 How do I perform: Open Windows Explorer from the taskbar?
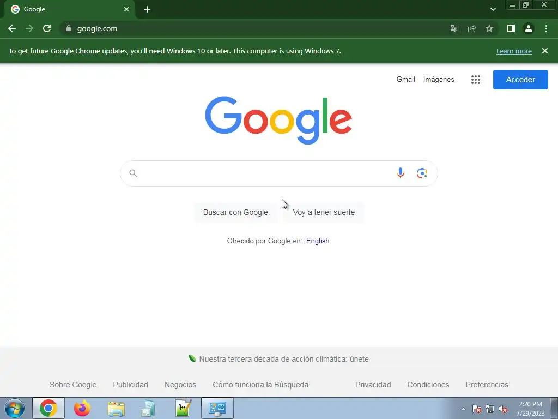pyautogui.click(x=116, y=408)
